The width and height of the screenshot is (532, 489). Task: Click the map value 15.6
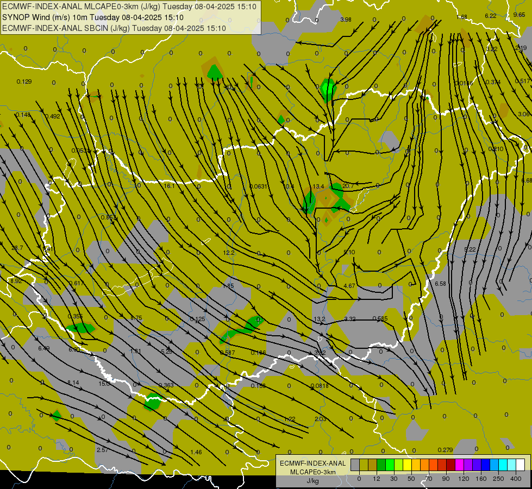click(104, 384)
